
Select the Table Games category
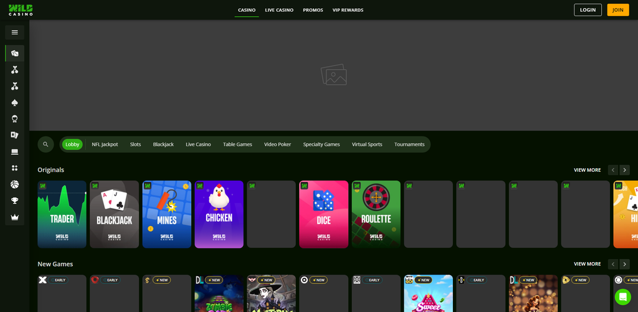237,144
